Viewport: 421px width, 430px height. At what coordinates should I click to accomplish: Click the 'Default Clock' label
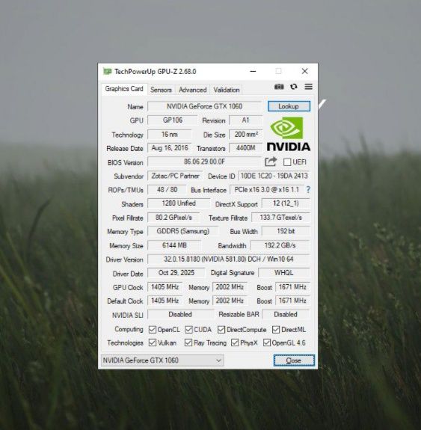point(125,301)
